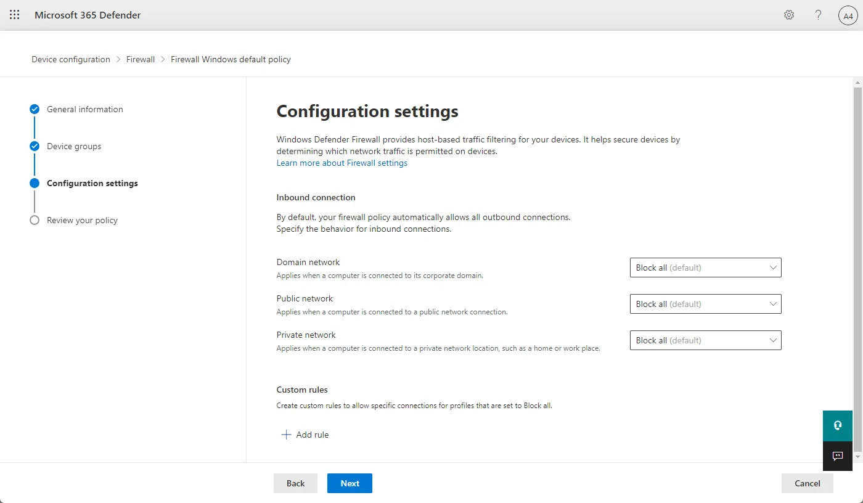This screenshot has width=863, height=503.
Task: Go to Device configuration breadcrumb
Action: tap(71, 59)
